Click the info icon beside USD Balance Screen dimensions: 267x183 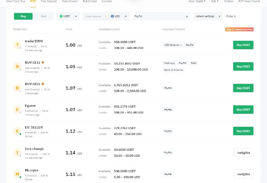(x=181, y=45)
